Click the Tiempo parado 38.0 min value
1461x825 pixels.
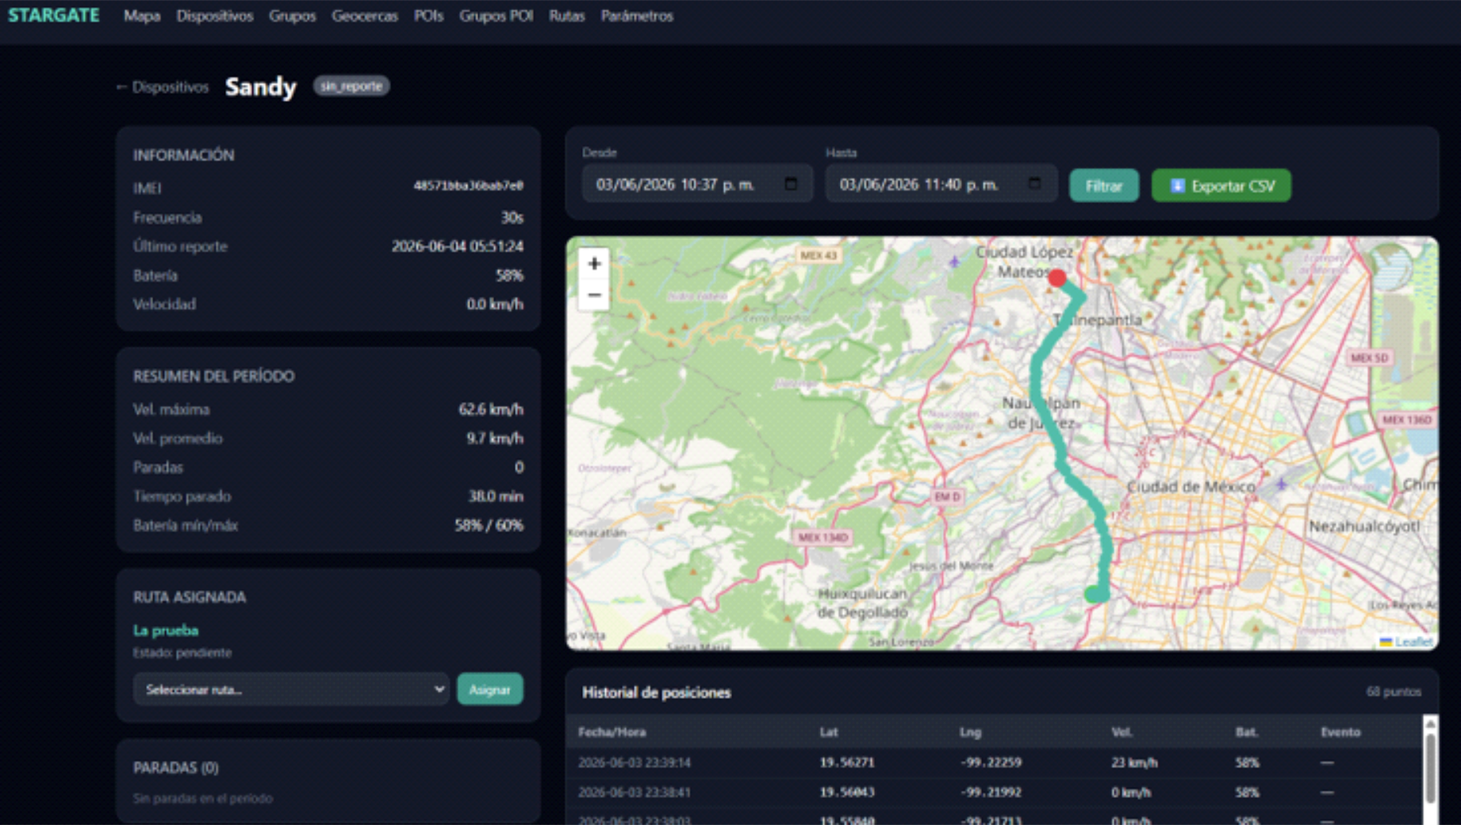(x=496, y=496)
